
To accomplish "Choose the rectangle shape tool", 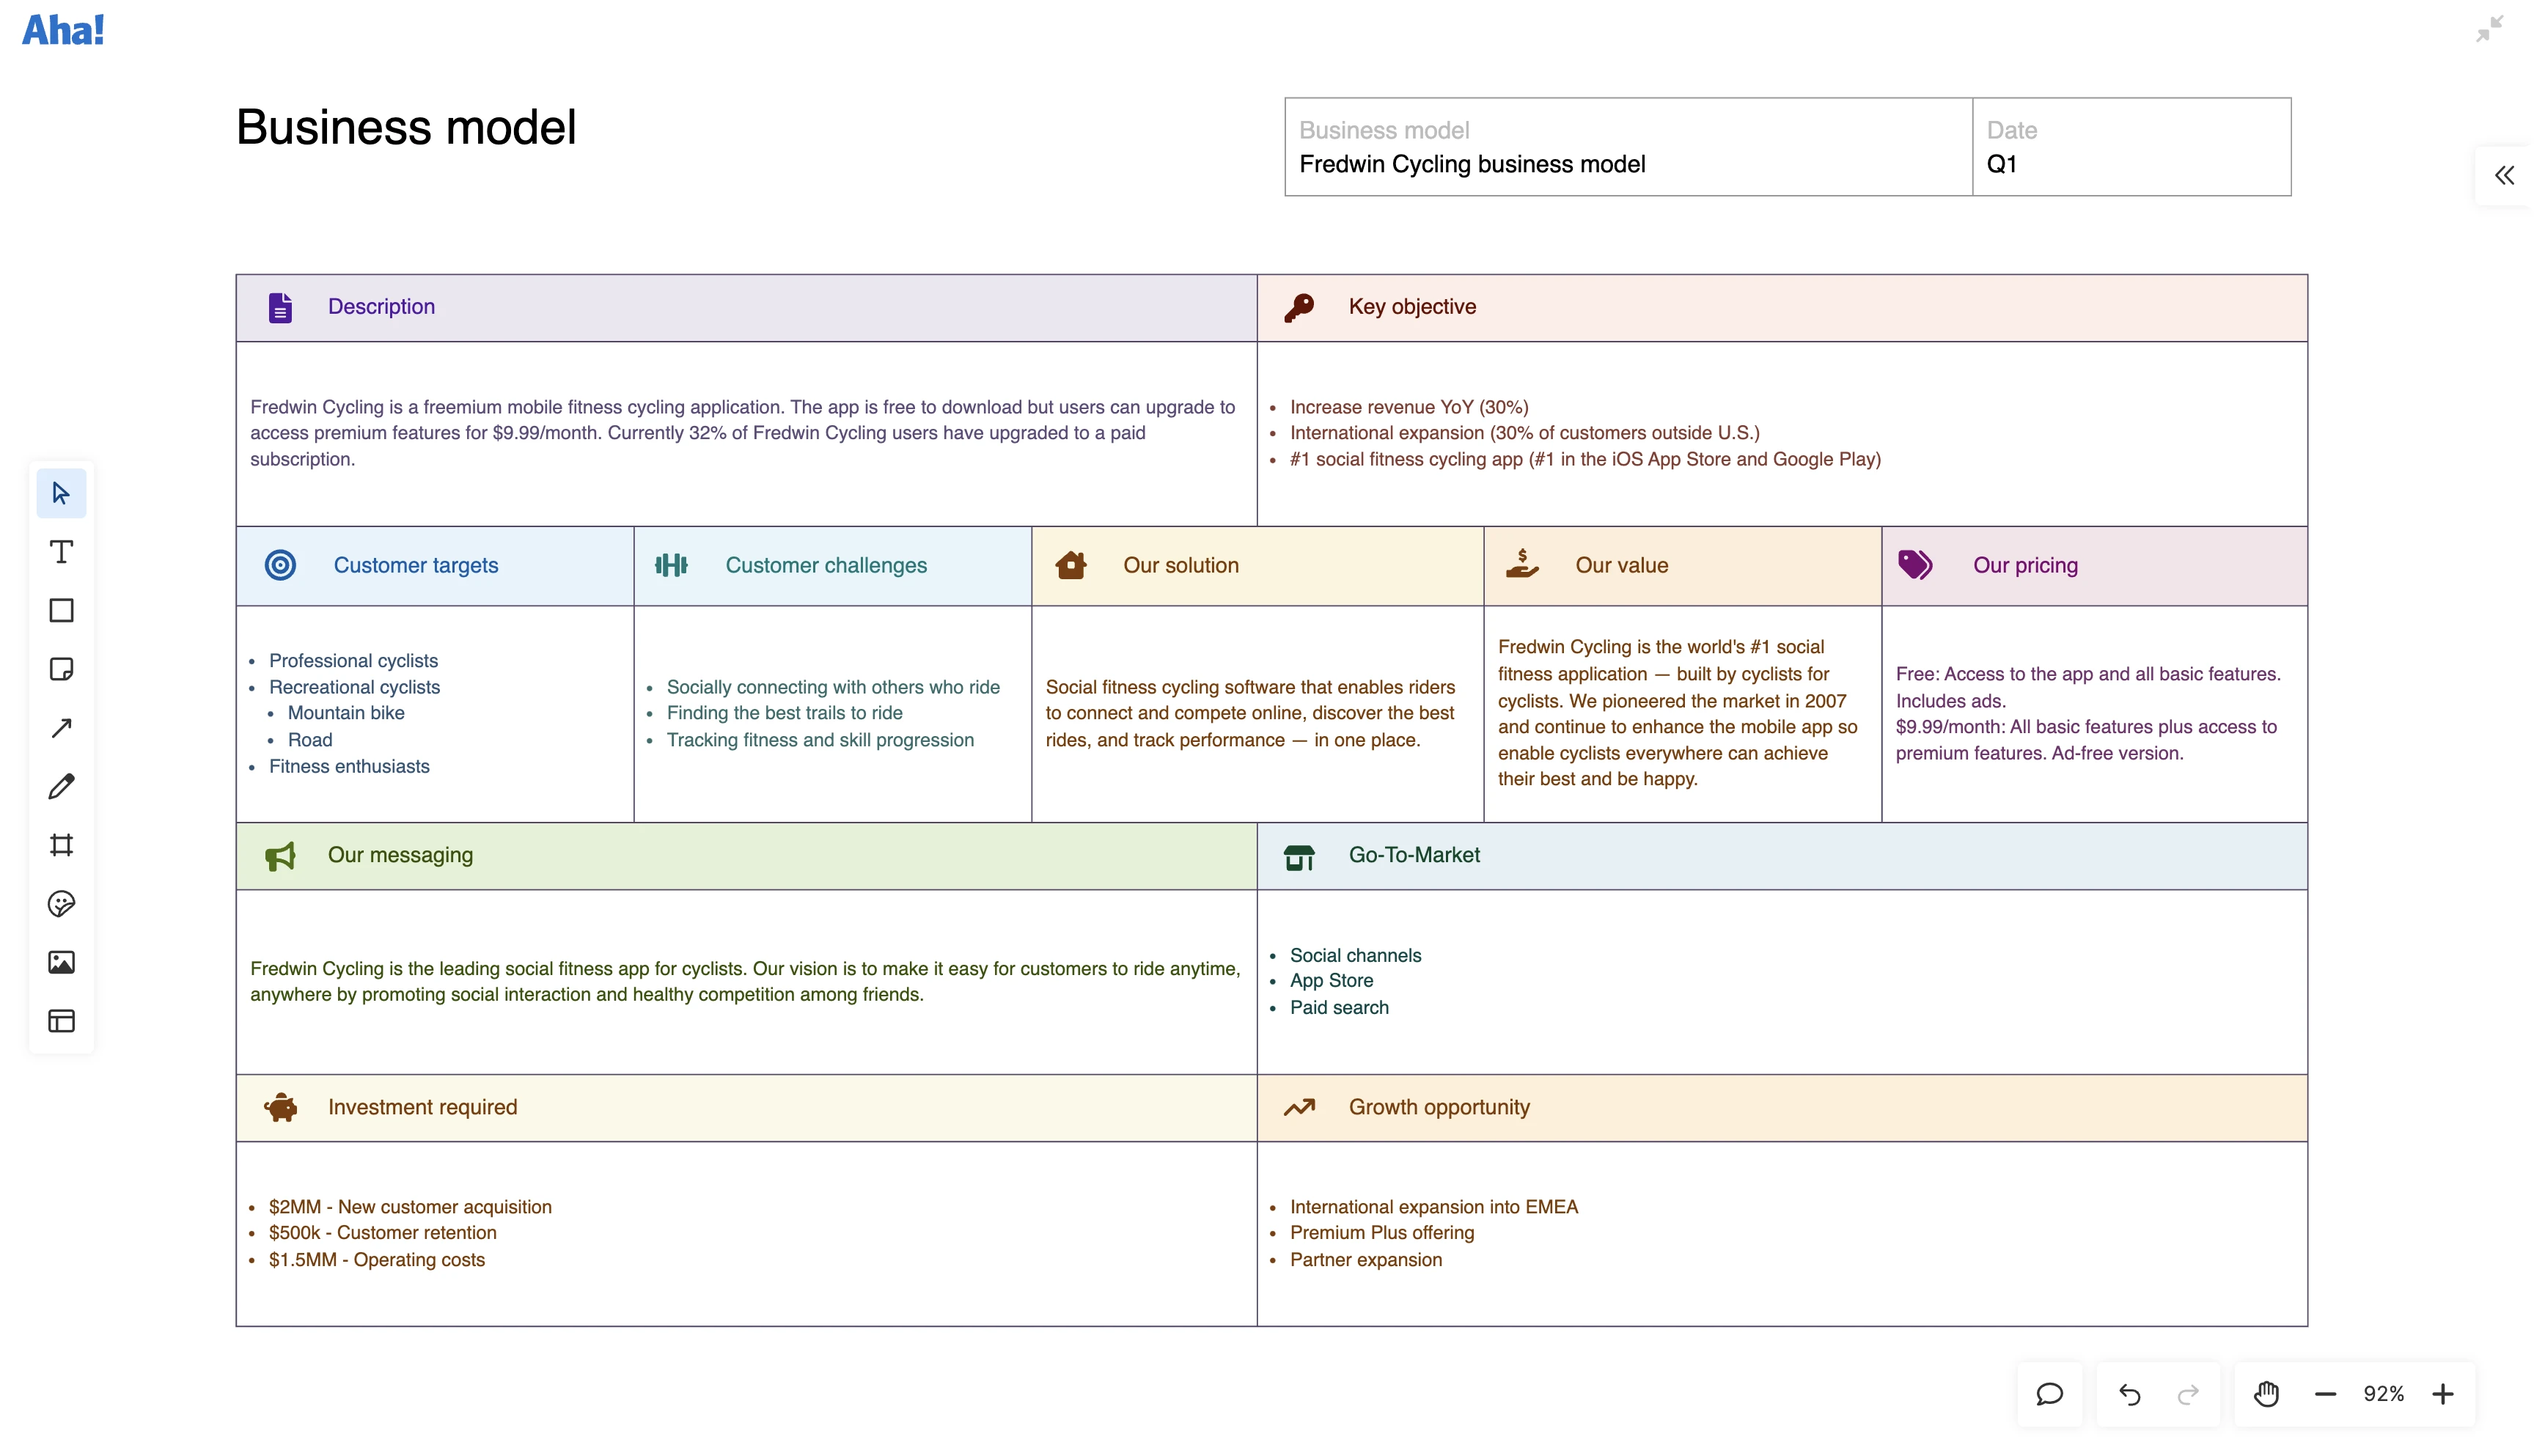I will (61, 610).
